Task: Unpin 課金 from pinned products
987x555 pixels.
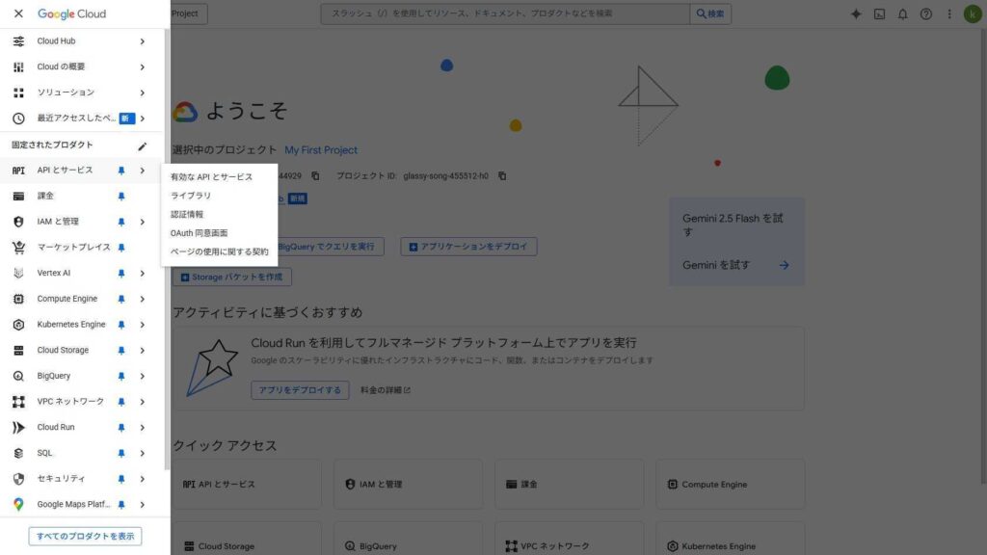Action: [120, 197]
